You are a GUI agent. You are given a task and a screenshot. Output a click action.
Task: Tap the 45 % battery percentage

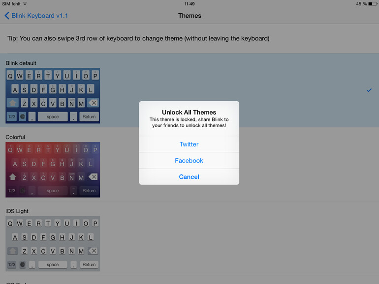click(361, 4)
